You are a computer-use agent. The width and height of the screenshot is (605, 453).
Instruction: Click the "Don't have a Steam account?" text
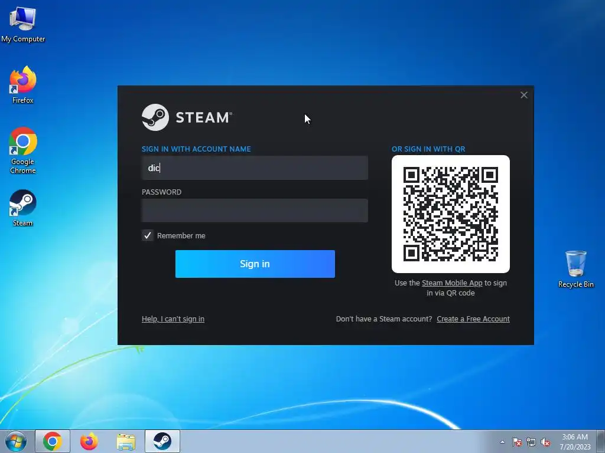pos(384,319)
